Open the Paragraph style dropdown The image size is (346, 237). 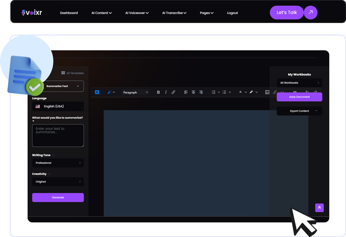(x=135, y=92)
